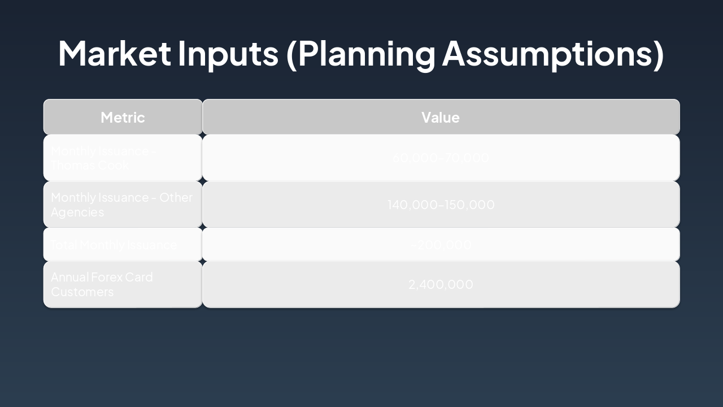Click the "Value" column header cell
This screenshot has height=407, width=723.
pyautogui.click(x=441, y=117)
